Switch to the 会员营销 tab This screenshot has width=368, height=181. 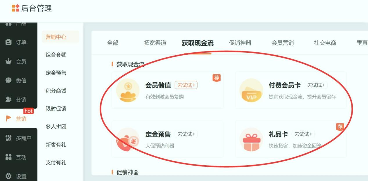point(283,43)
